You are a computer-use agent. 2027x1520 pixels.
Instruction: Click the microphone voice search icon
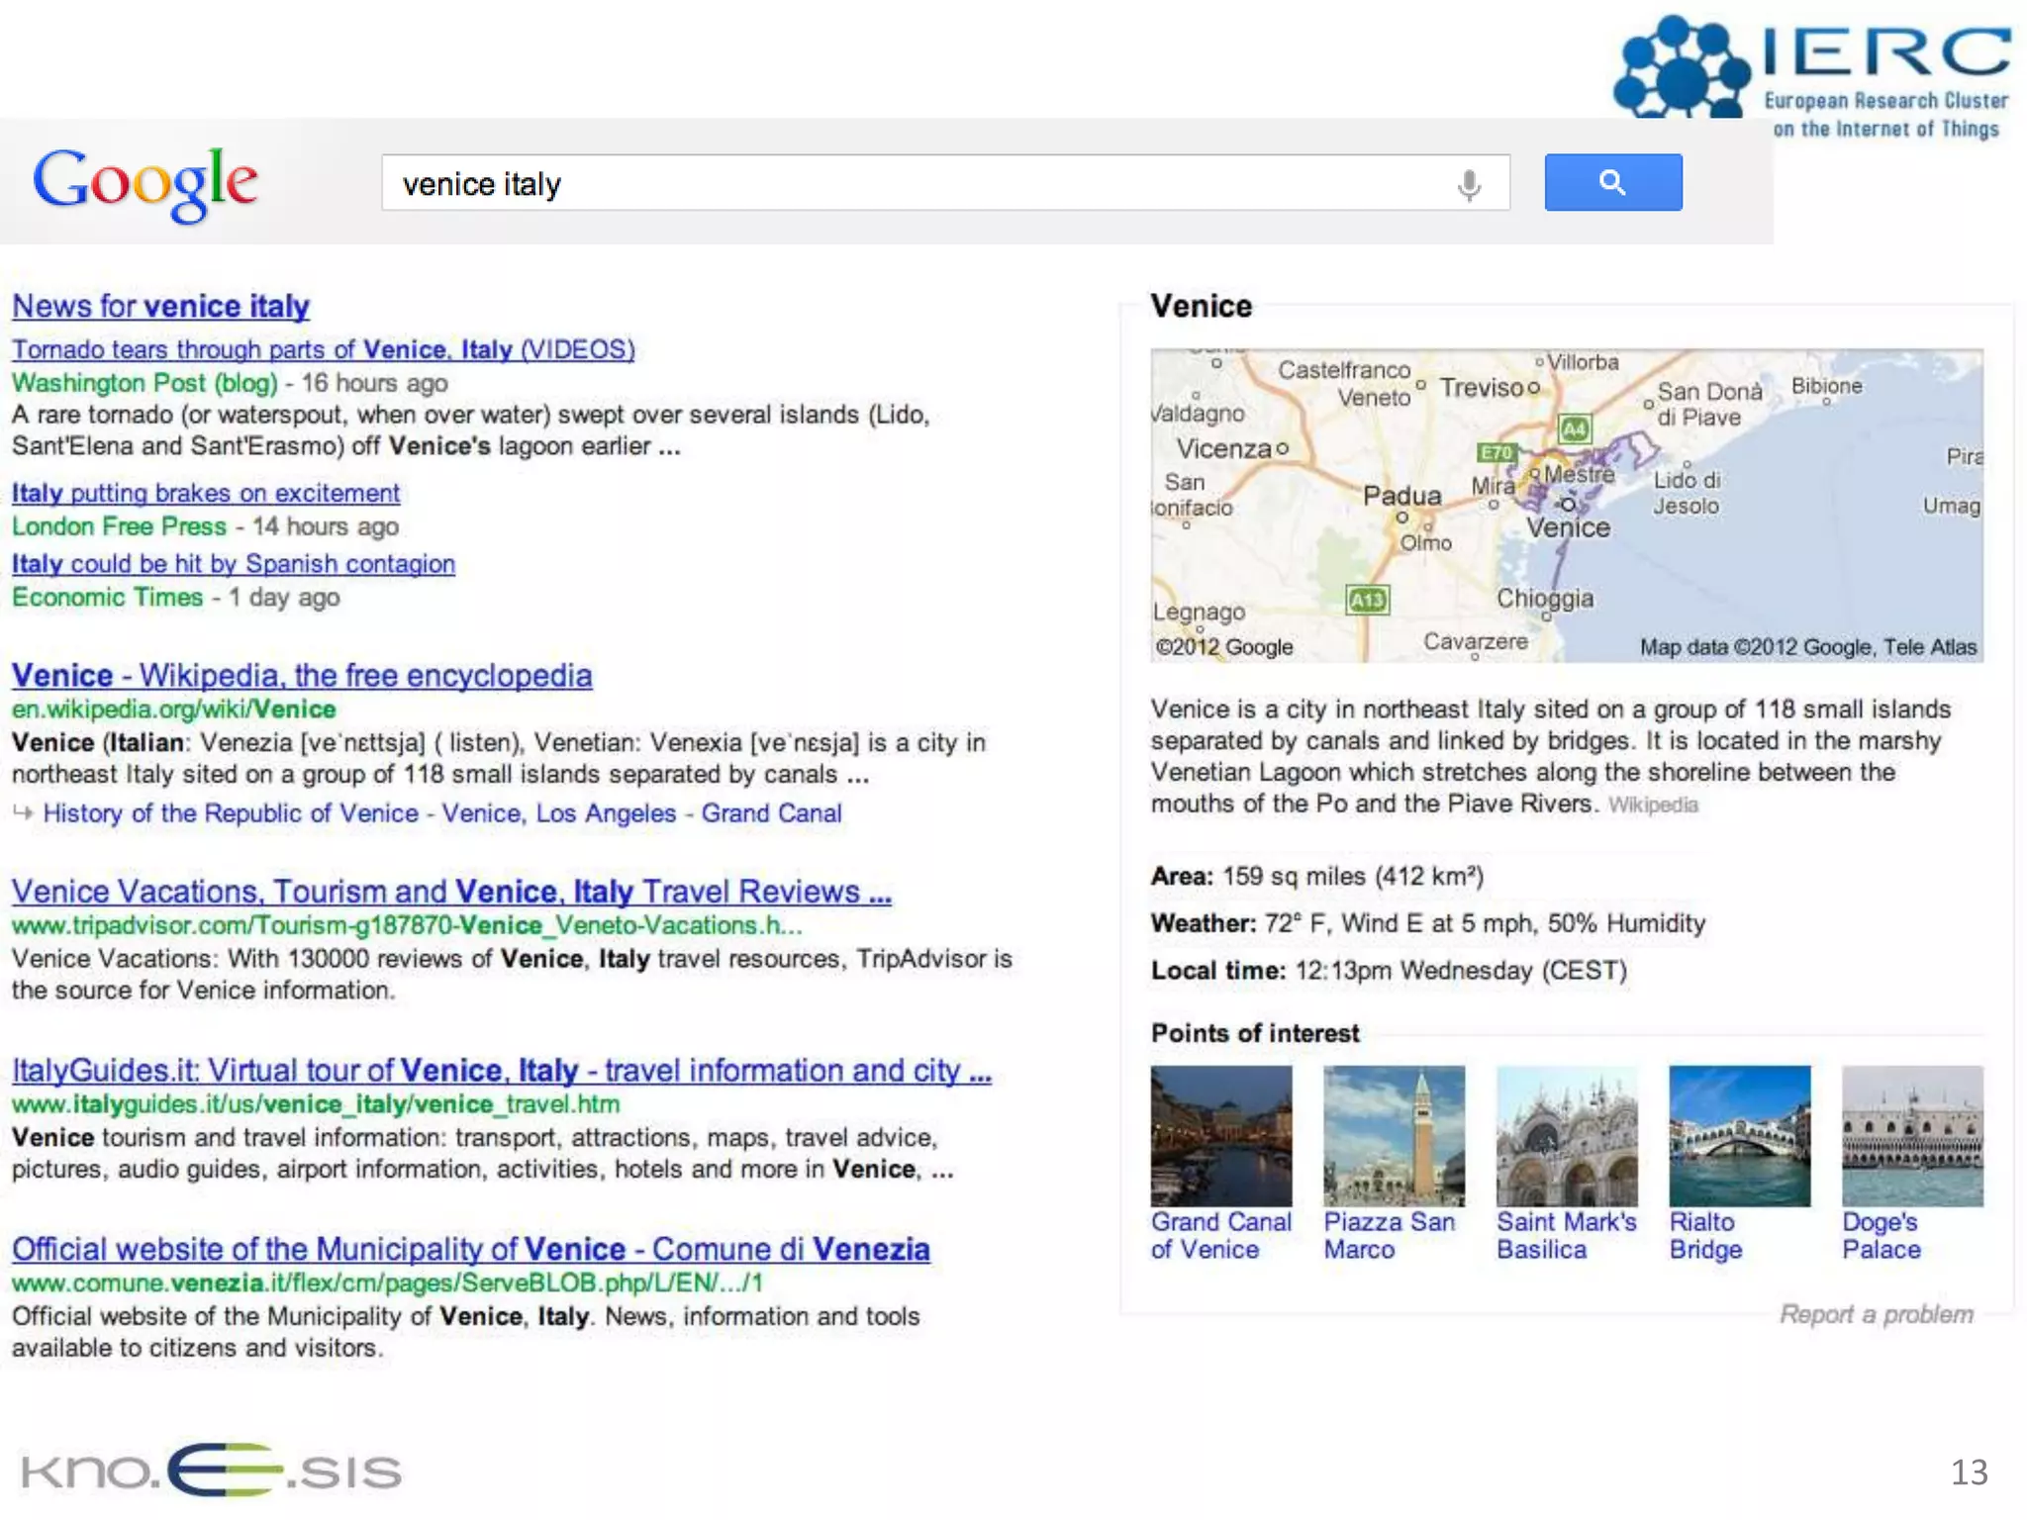pyautogui.click(x=1469, y=184)
